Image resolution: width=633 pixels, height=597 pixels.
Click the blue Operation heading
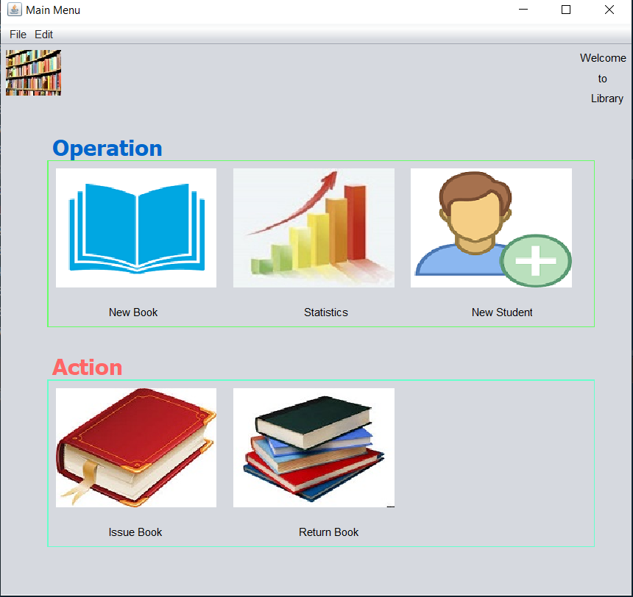[x=107, y=149]
